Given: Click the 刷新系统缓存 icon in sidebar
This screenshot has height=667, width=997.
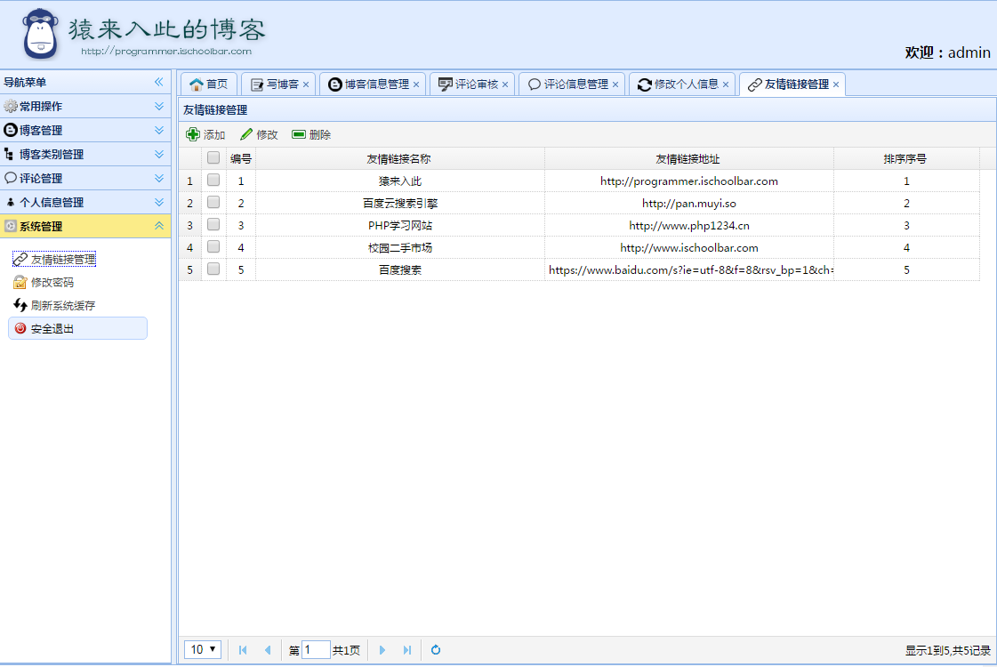Looking at the screenshot, I should 20,306.
